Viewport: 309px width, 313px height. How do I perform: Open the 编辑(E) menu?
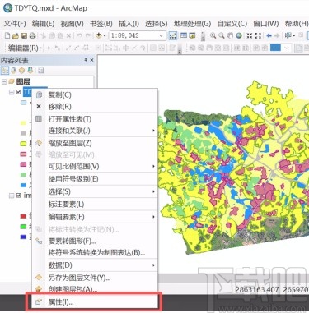(x=43, y=24)
